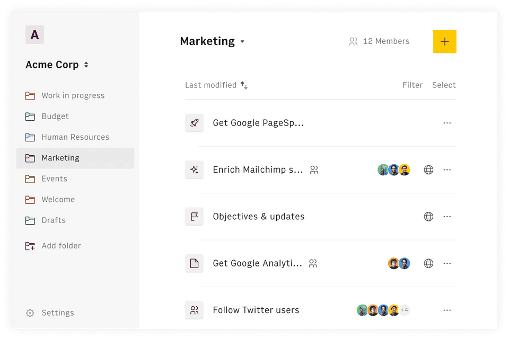Click the document icon beside Get Google Analytics
This screenshot has height=339, width=509.
point(194,263)
